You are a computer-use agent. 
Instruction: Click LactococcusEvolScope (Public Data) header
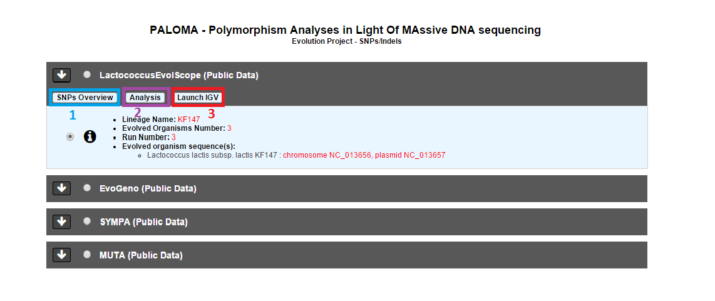pos(179,75)
